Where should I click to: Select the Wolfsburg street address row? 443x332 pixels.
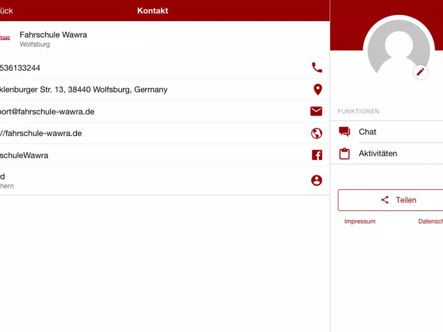tap(165, 90)
